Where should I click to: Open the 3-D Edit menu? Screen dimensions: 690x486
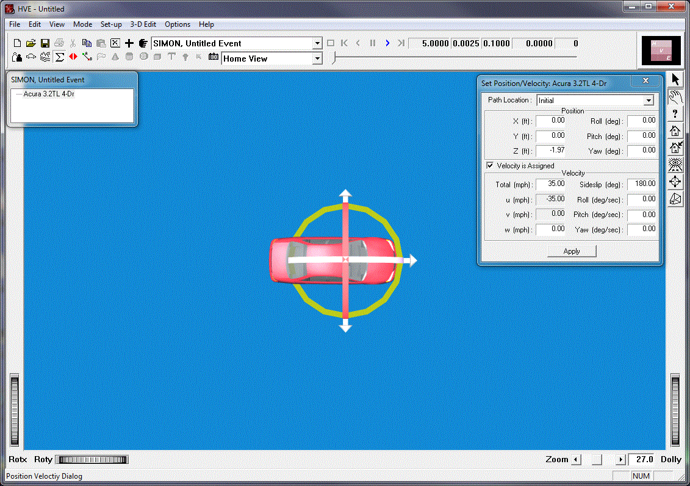point(143,24)
